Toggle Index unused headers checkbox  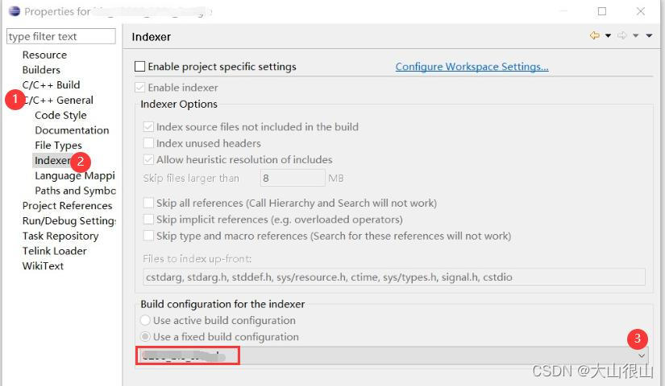[148, 143]
